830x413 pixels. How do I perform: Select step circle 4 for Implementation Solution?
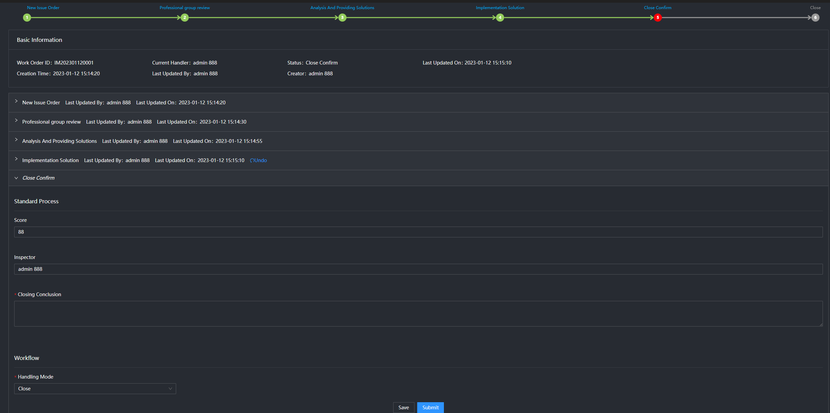[x=500, y=18]
